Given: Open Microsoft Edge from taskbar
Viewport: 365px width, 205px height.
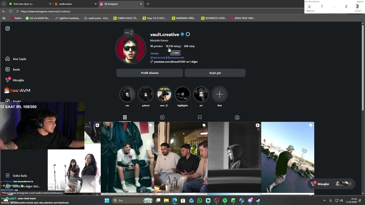Looking at the screenshot, I should 175,200.
